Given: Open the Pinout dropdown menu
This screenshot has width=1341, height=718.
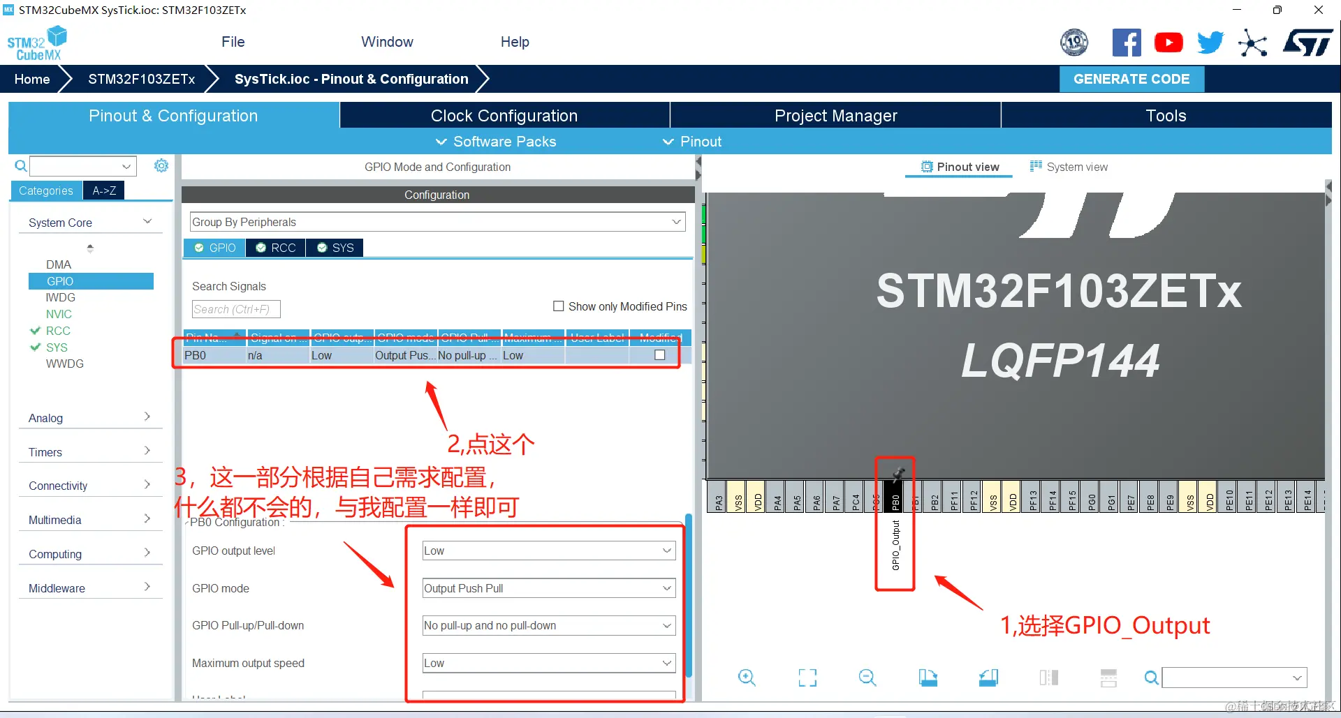Looking at the screenshot, I should [x=692, y=141].
